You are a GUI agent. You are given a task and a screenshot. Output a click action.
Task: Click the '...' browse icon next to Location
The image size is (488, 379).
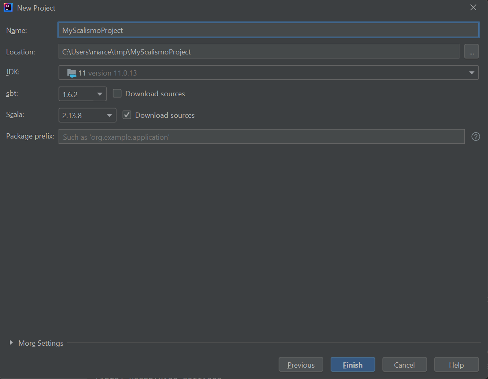point(471,51)
